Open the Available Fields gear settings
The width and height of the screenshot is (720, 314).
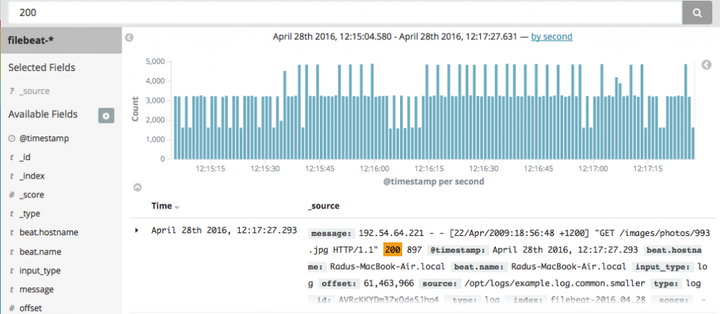[106, 116]
